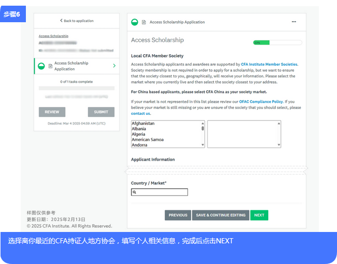Click society list scroll-up arrow
Image resolution: width=337 pixels, height=264 pixels.
click(x=279, y=123)
